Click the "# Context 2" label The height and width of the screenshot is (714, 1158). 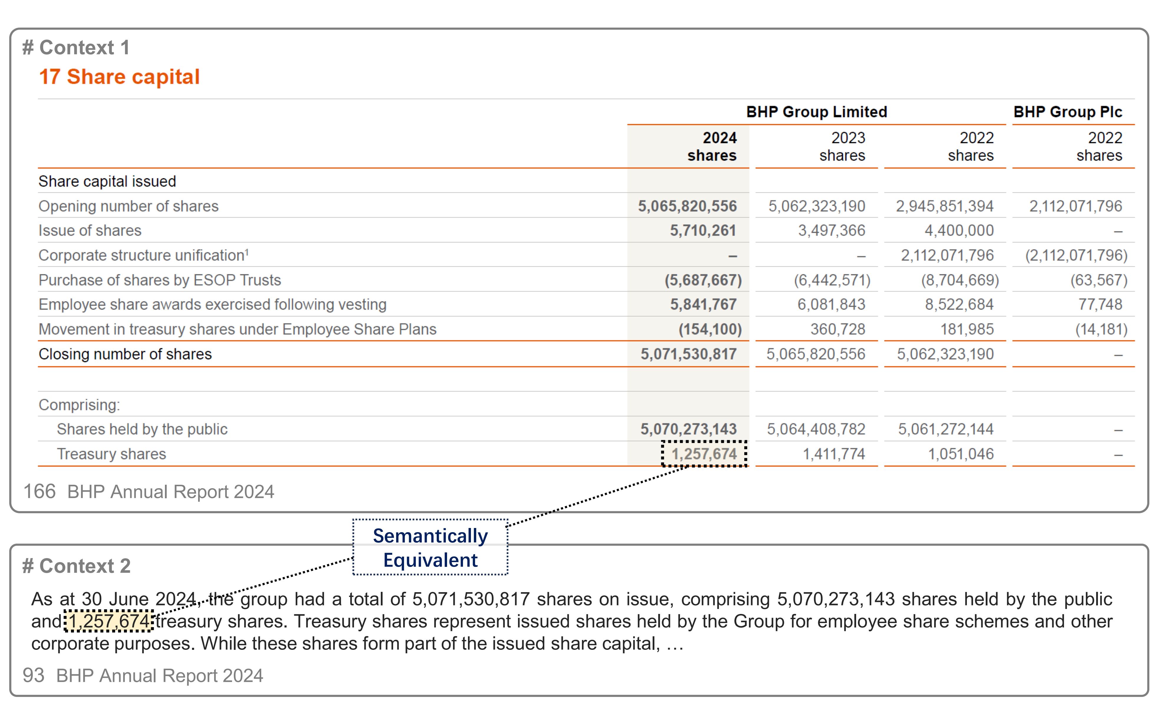76,566
